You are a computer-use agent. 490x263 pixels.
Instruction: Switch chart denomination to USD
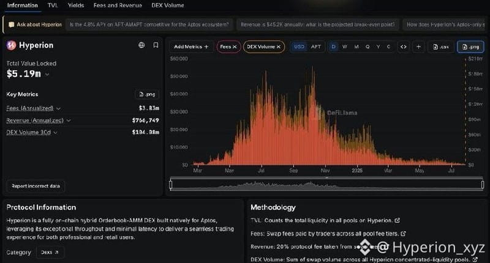coord(299,47)
